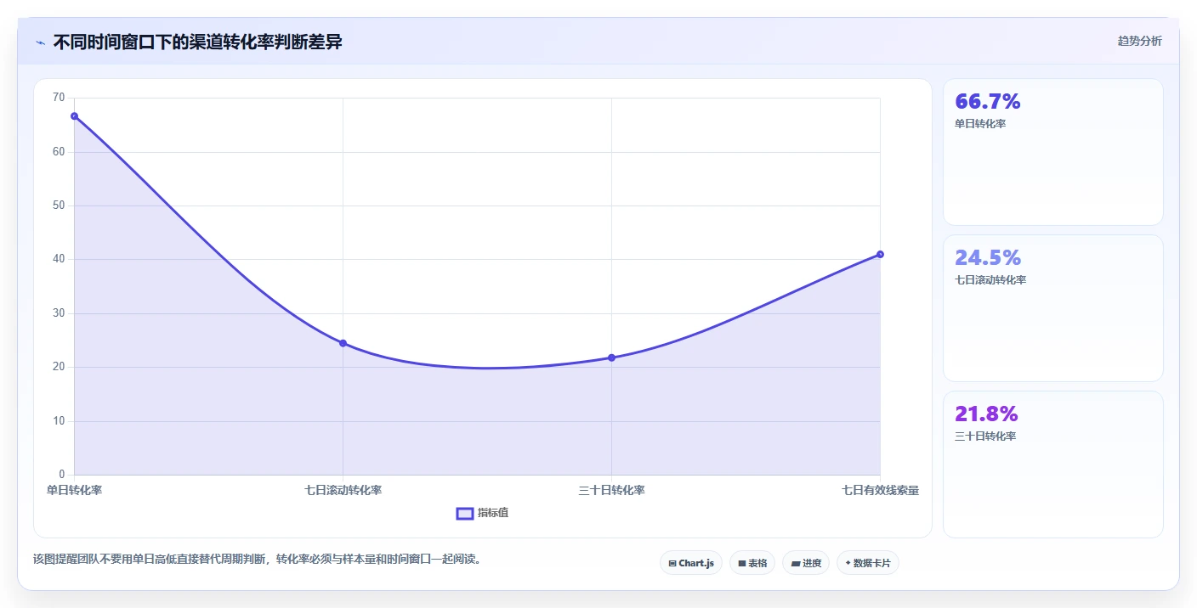Screen dimensions: 1197x608
Task: Click 七日滚动转化率 label under 24.5%
Action: (x=990, y=280)
